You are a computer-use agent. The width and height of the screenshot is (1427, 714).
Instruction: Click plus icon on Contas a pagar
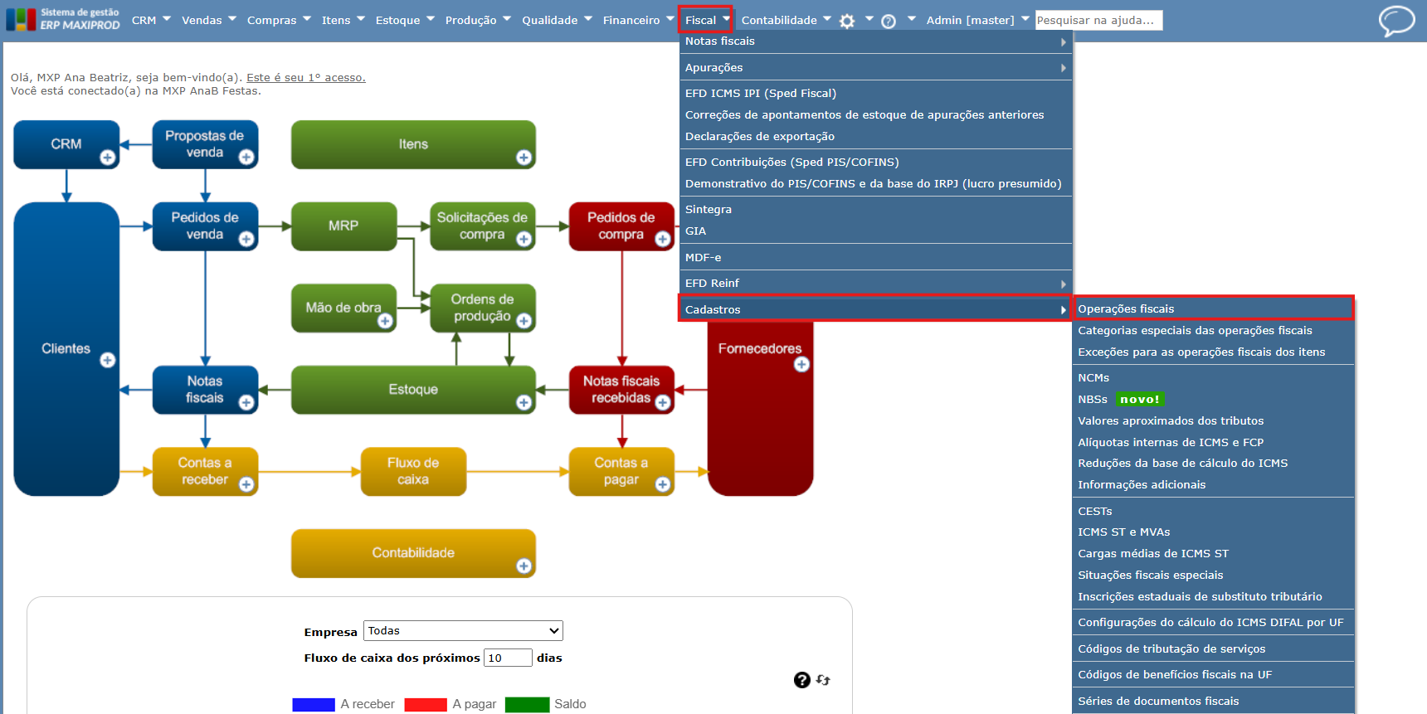[x=663, y=484]
